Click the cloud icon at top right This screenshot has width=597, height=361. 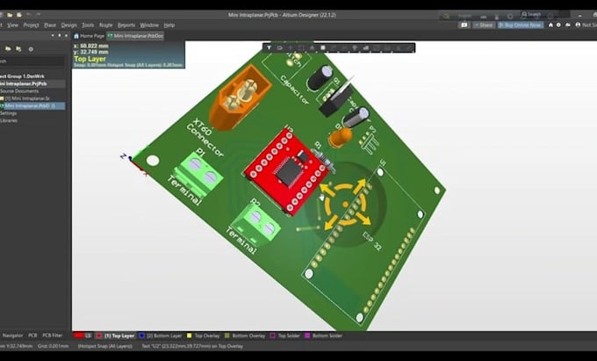pyautogui.click(x=568, y=25)
